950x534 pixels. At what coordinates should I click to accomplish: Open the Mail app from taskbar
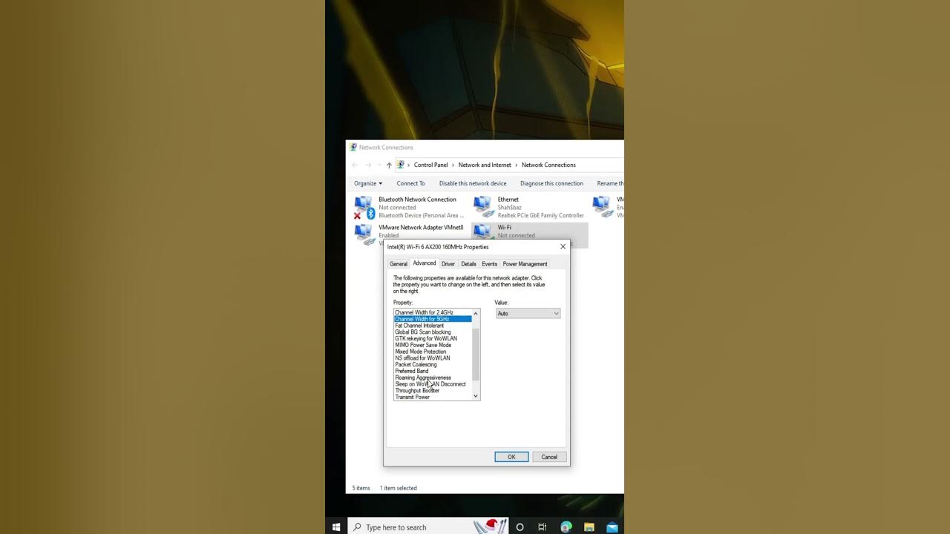612,527
